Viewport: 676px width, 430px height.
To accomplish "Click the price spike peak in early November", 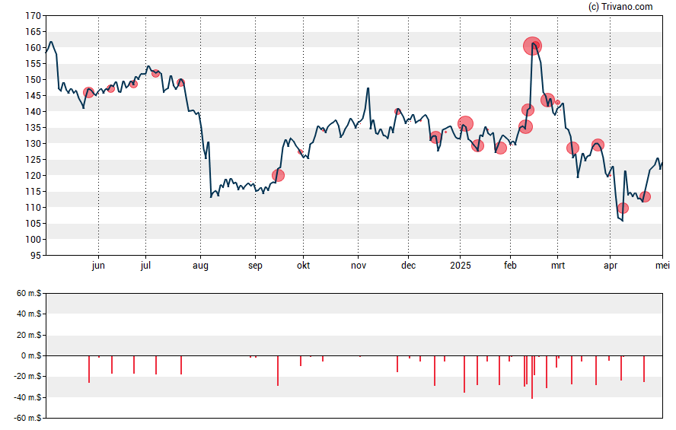I will (368, 89).
